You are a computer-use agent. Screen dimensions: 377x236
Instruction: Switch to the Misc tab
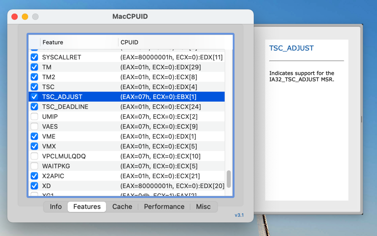(x=203, y=207)
